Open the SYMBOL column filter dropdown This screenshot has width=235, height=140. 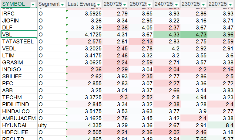pyautogui.click(x=33, y=5)
